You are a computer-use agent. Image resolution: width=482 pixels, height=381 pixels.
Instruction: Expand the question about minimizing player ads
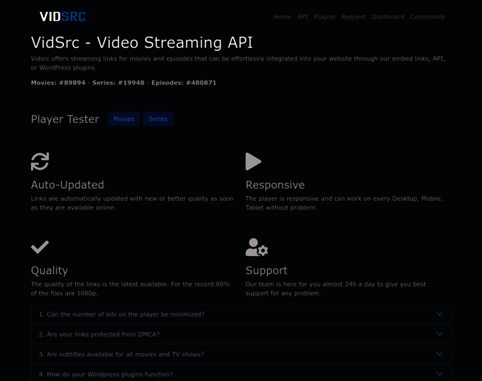(x=241, y=314)
